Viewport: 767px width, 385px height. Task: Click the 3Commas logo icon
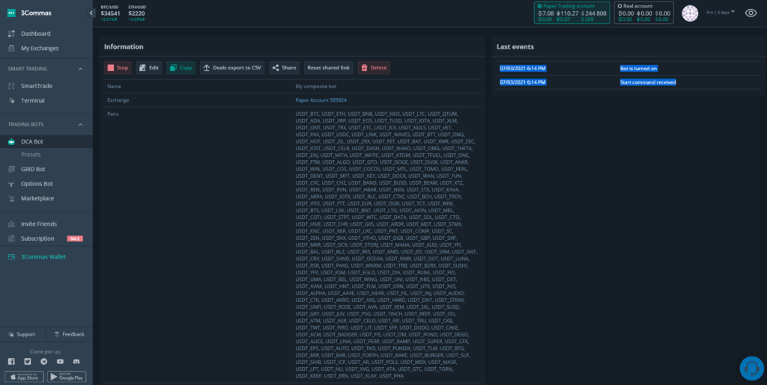point(11,13)
